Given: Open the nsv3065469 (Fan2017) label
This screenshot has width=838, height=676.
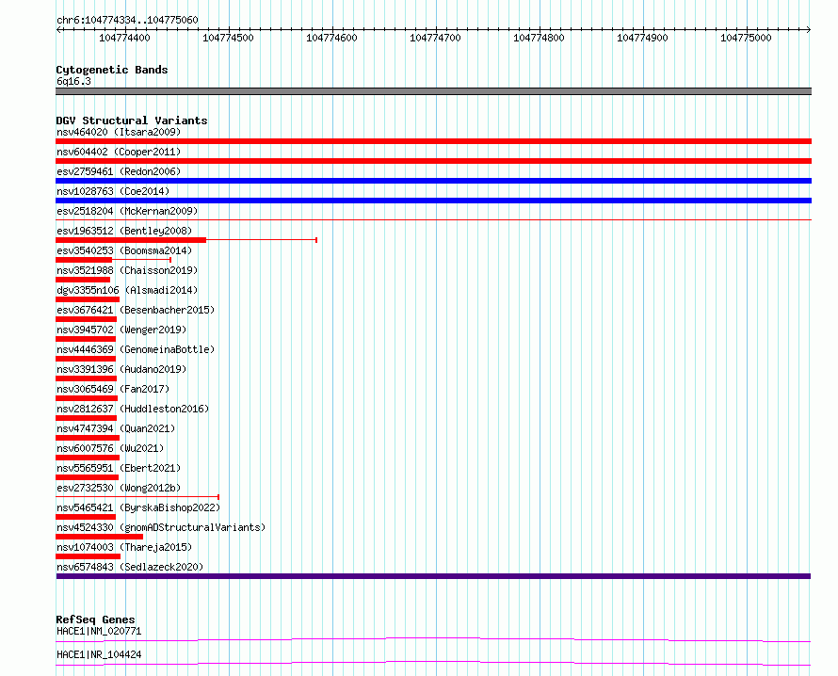Looking at the screenshot, I should 113,389.
